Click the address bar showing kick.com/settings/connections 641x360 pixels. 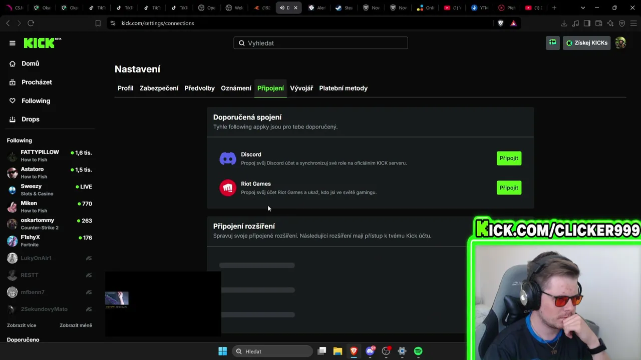click(300, 23)
